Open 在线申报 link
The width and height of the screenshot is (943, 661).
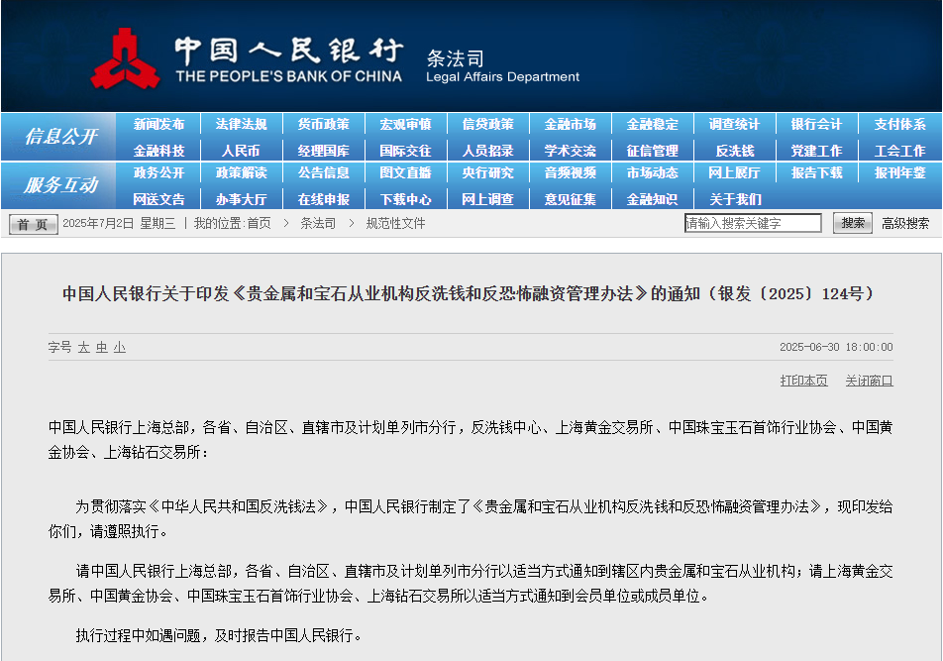[x=324, y=199]
